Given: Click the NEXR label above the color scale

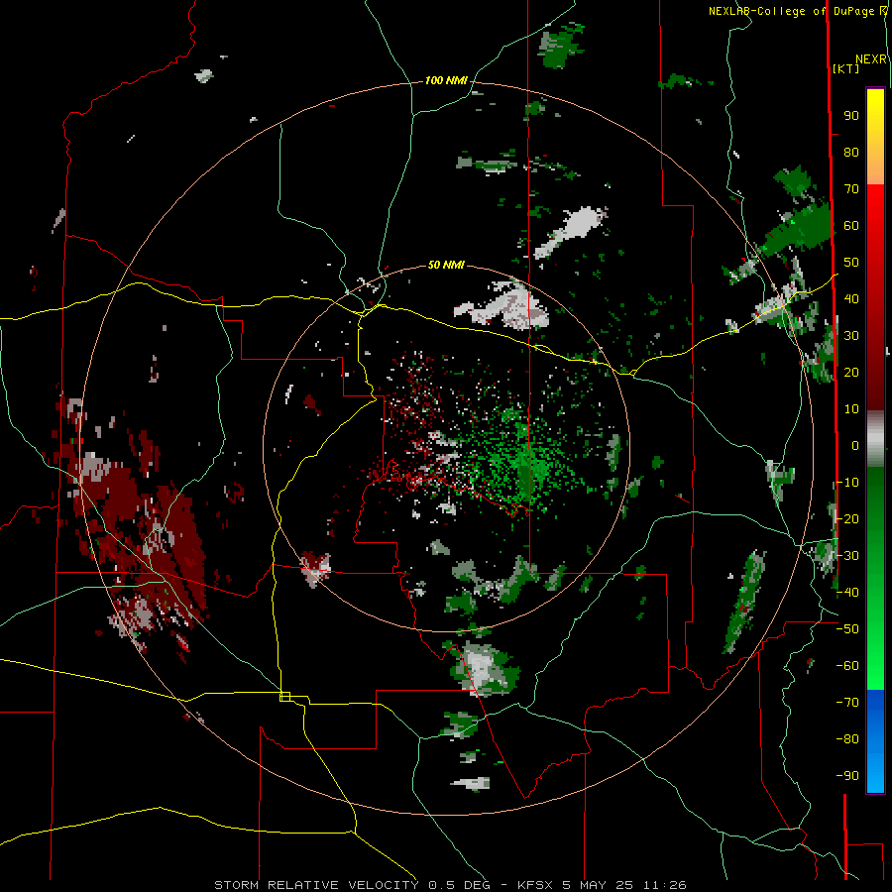Looking at the screenshot, I should pos(871,59).
